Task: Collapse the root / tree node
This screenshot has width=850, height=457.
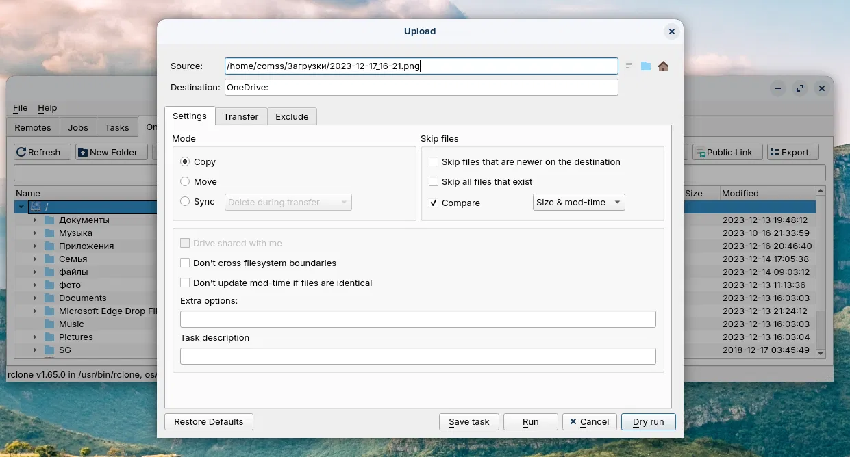Action: [22, 207]
